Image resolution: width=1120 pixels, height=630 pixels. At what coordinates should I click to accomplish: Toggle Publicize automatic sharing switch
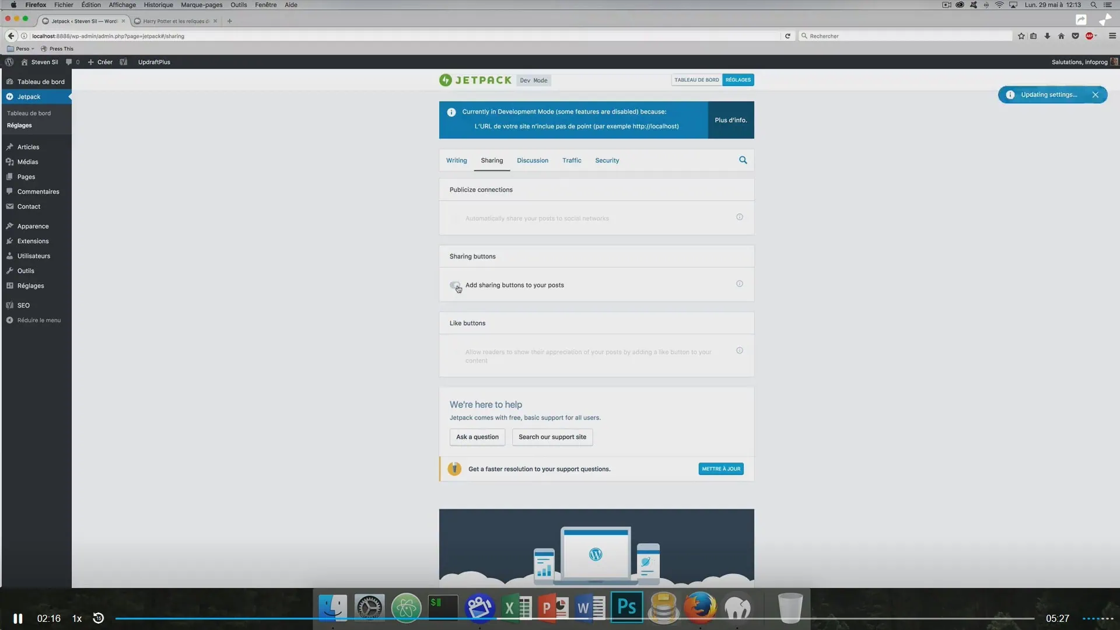click(455, 218)
